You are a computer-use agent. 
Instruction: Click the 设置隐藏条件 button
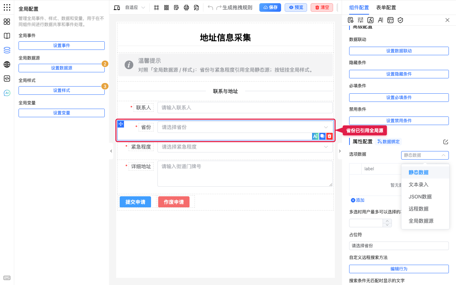(x=399, y=74)
